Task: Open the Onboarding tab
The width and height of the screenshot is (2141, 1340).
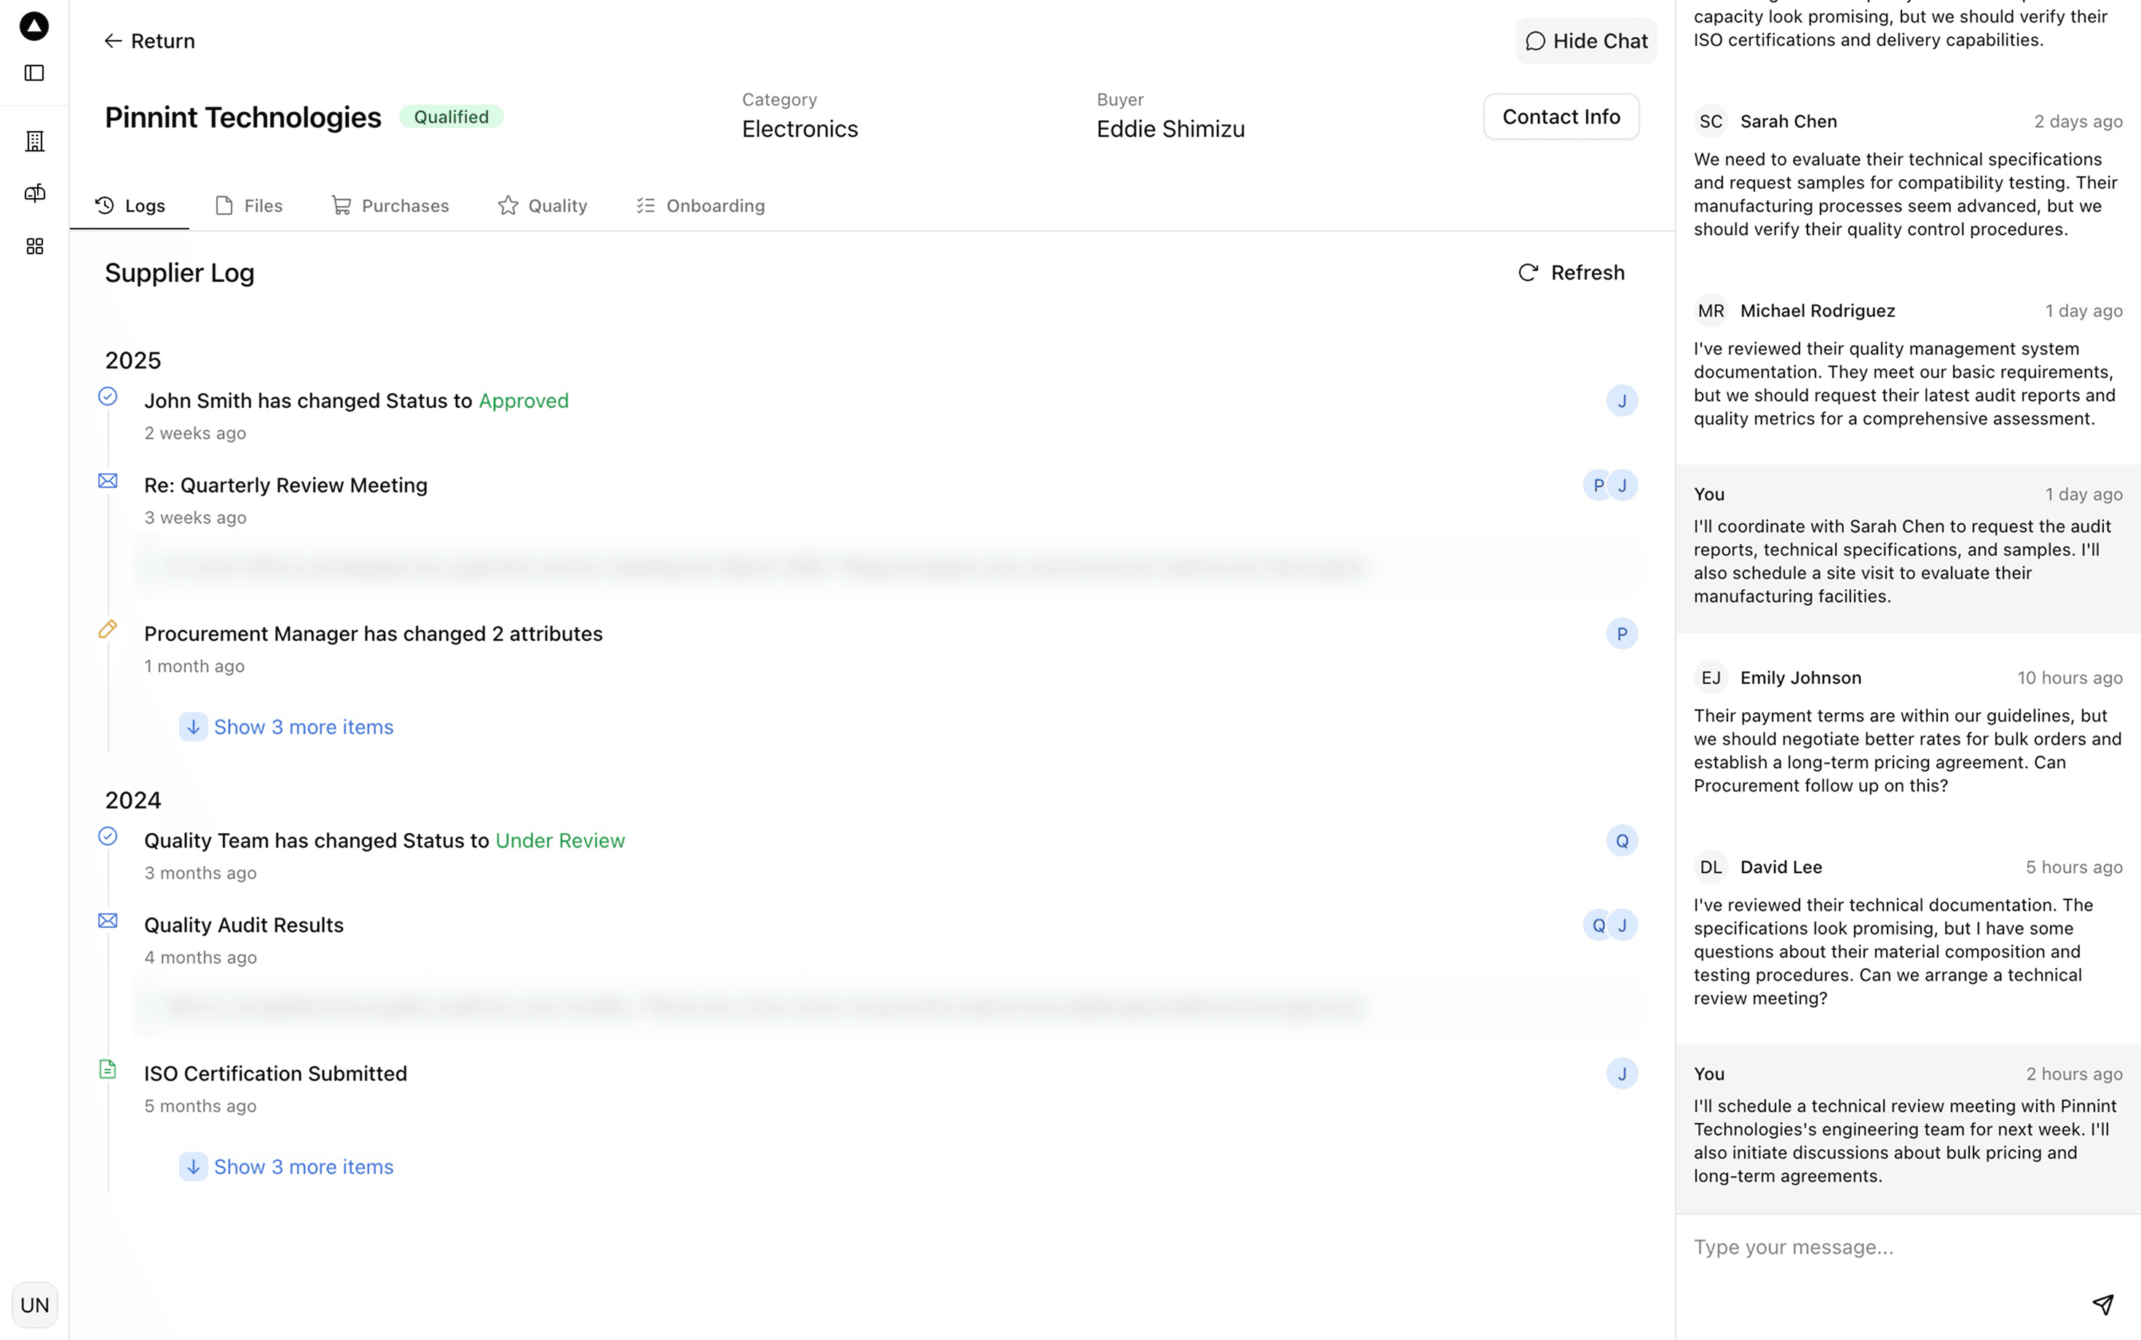Action: [700, 205]
